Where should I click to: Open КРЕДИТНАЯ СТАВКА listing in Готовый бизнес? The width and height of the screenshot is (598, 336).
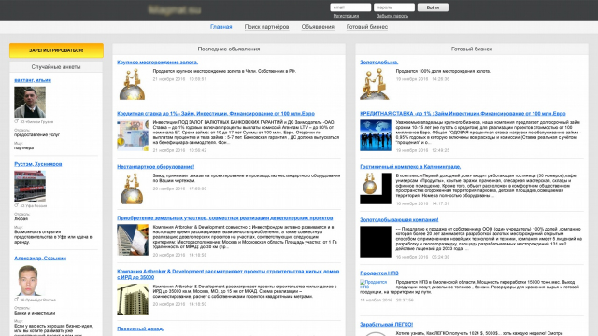click(463, 114)
